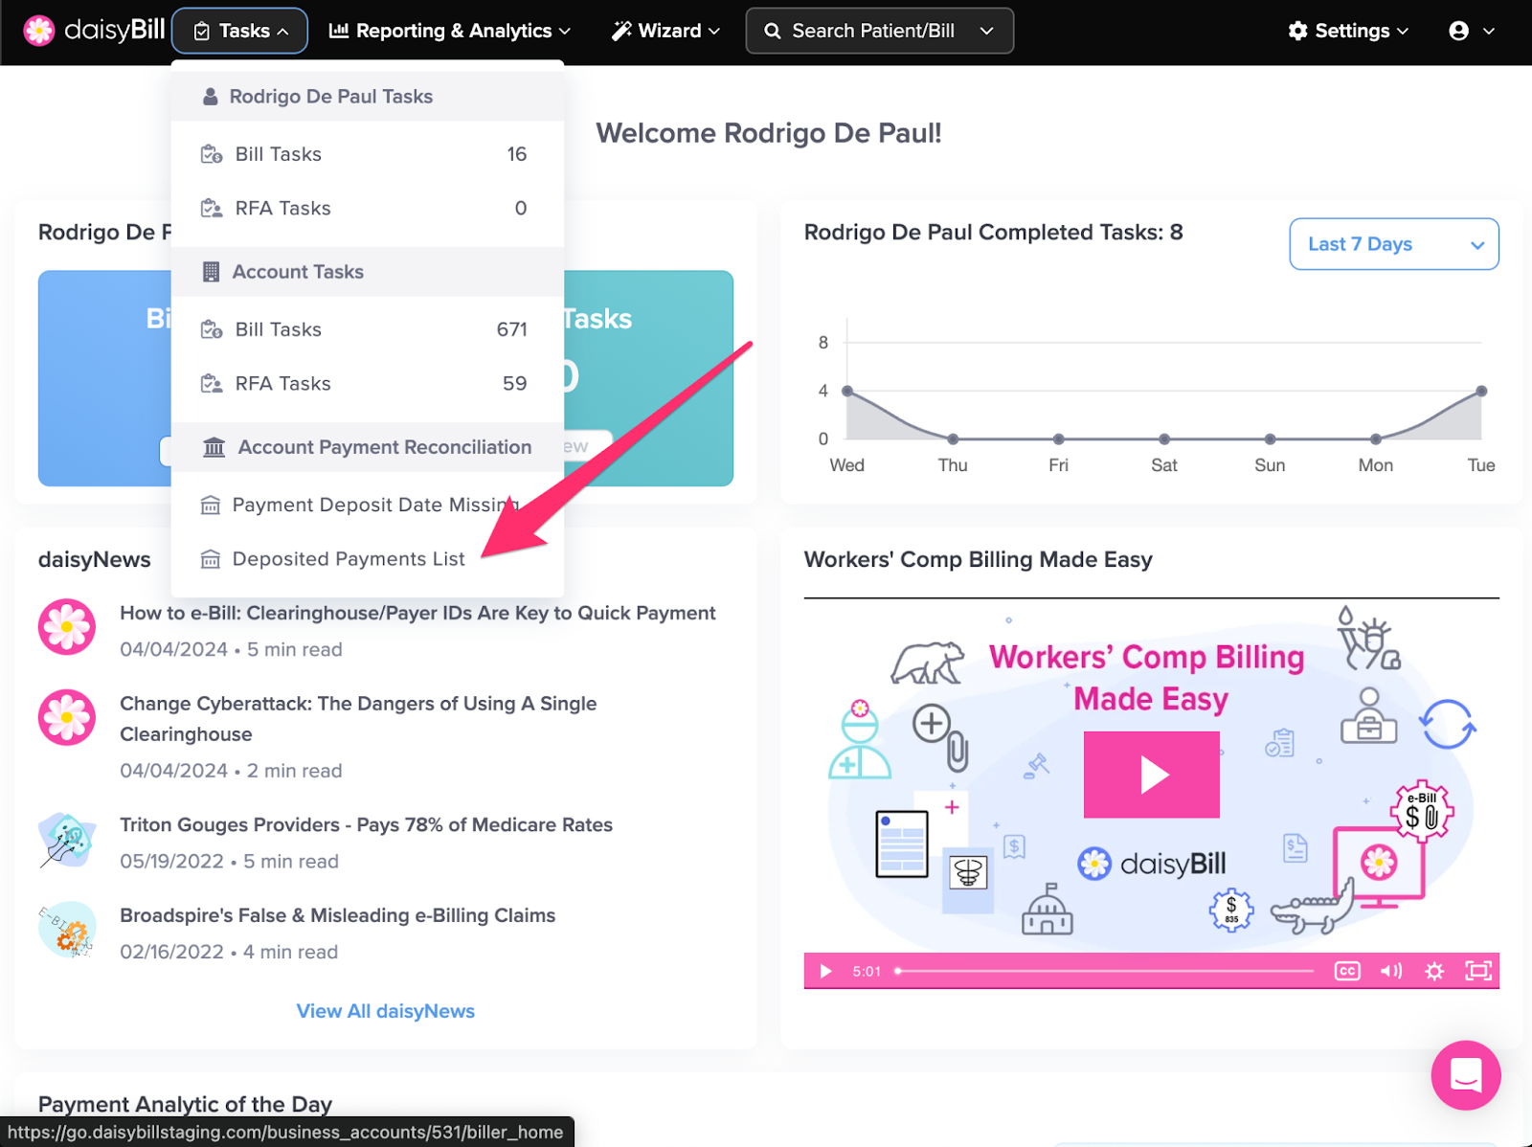Open the Wizard menu
1532x1147 pixels.
click(665, 31)
